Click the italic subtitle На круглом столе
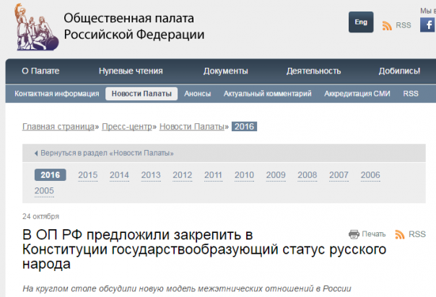Screen dimensions: 436x297 187,288
